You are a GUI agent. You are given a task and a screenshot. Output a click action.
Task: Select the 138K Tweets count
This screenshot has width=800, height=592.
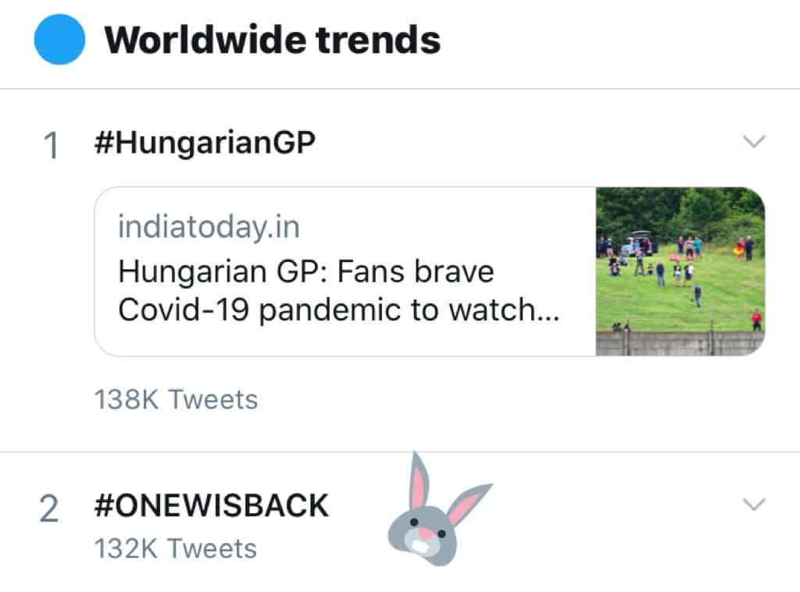pyautogui.click(x=176, y=399)
